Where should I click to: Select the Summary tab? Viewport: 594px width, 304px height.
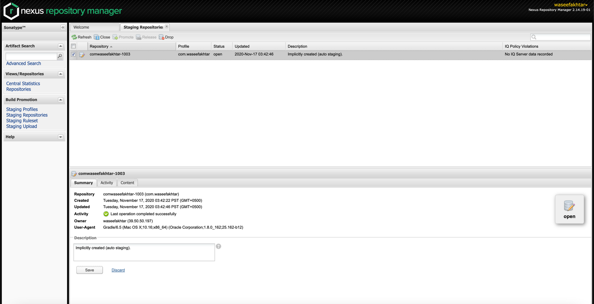(83, 183)
